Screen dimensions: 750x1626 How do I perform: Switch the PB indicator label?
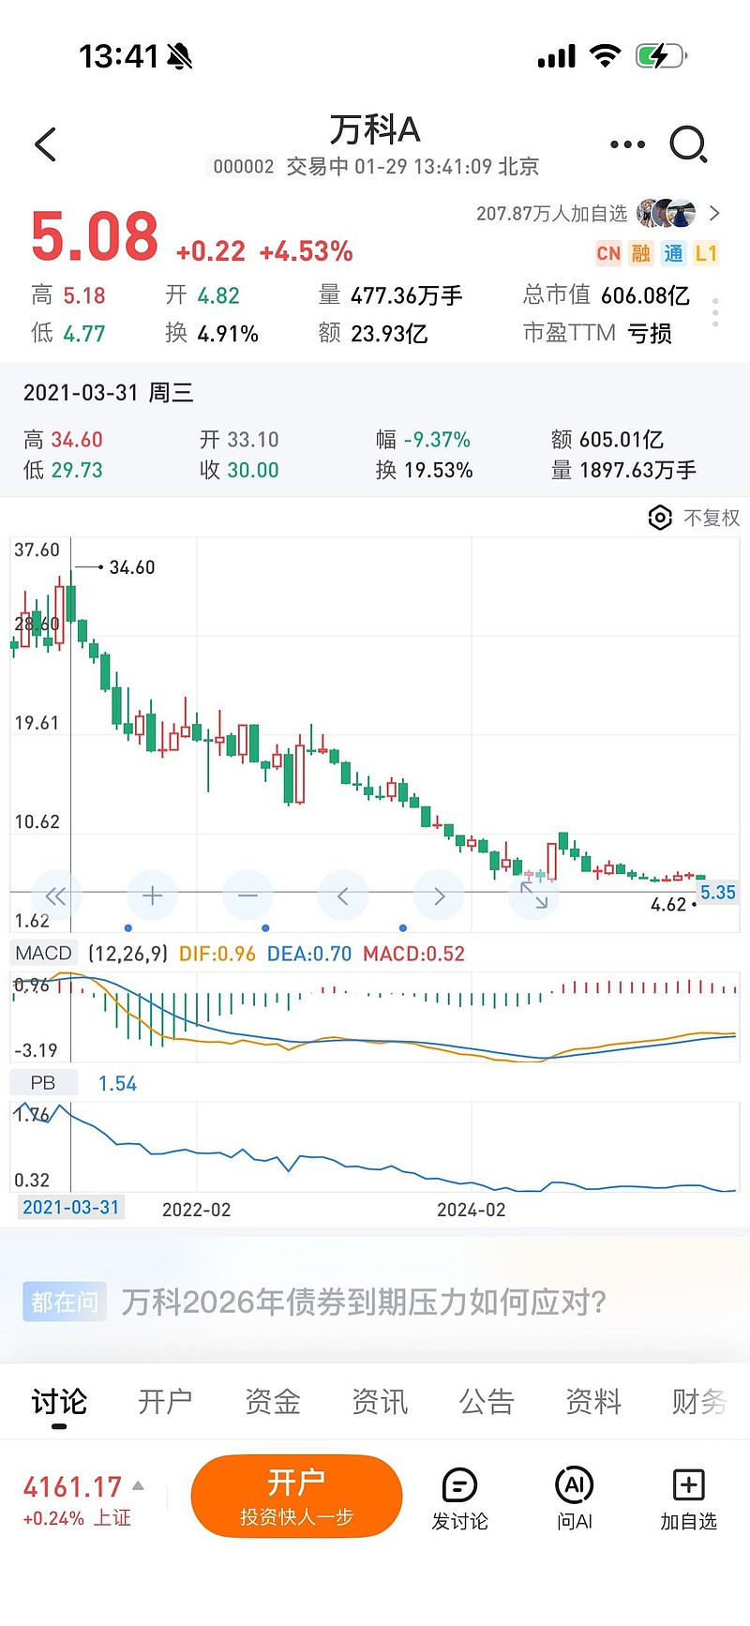(43, 1083)
